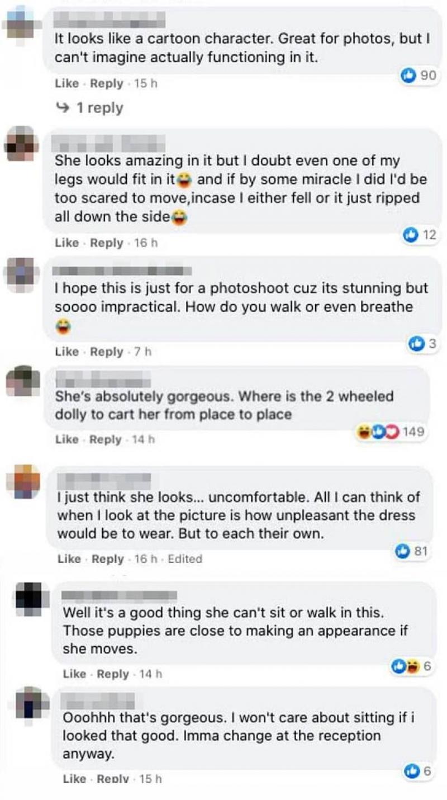Click the like reaction icon showing 81
Image resolution: width=447 pixels, height=800 pixels.
point(402,551)
